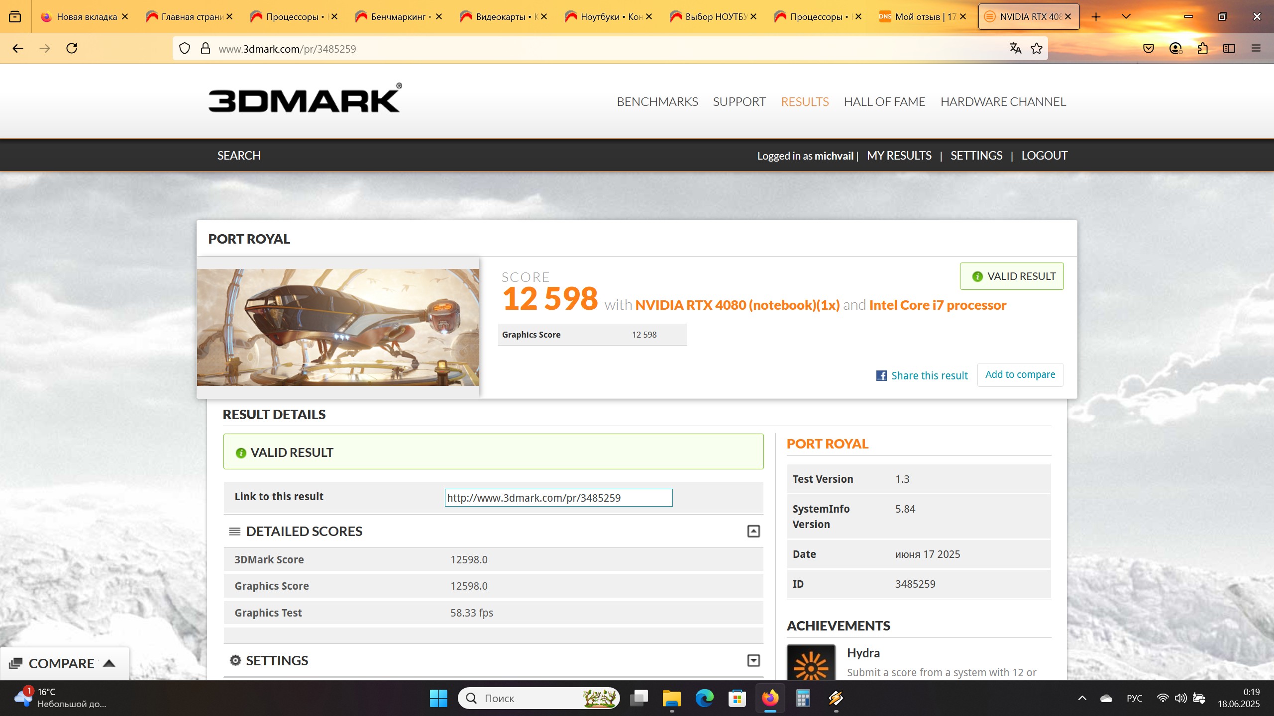1274x716 pixels.
Task: Click the page reload button
Action: point(72,48)
